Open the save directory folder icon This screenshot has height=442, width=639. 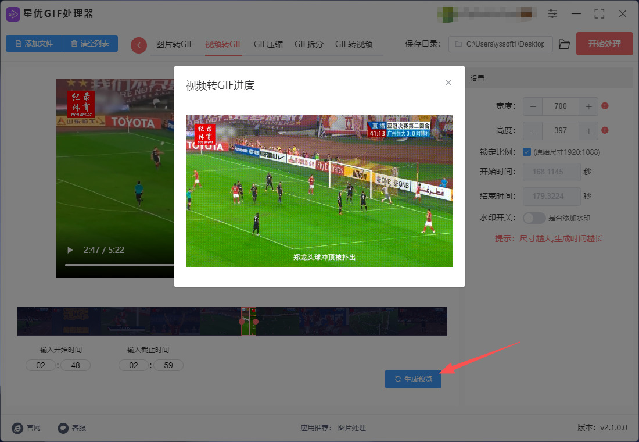tap(564, 44)
